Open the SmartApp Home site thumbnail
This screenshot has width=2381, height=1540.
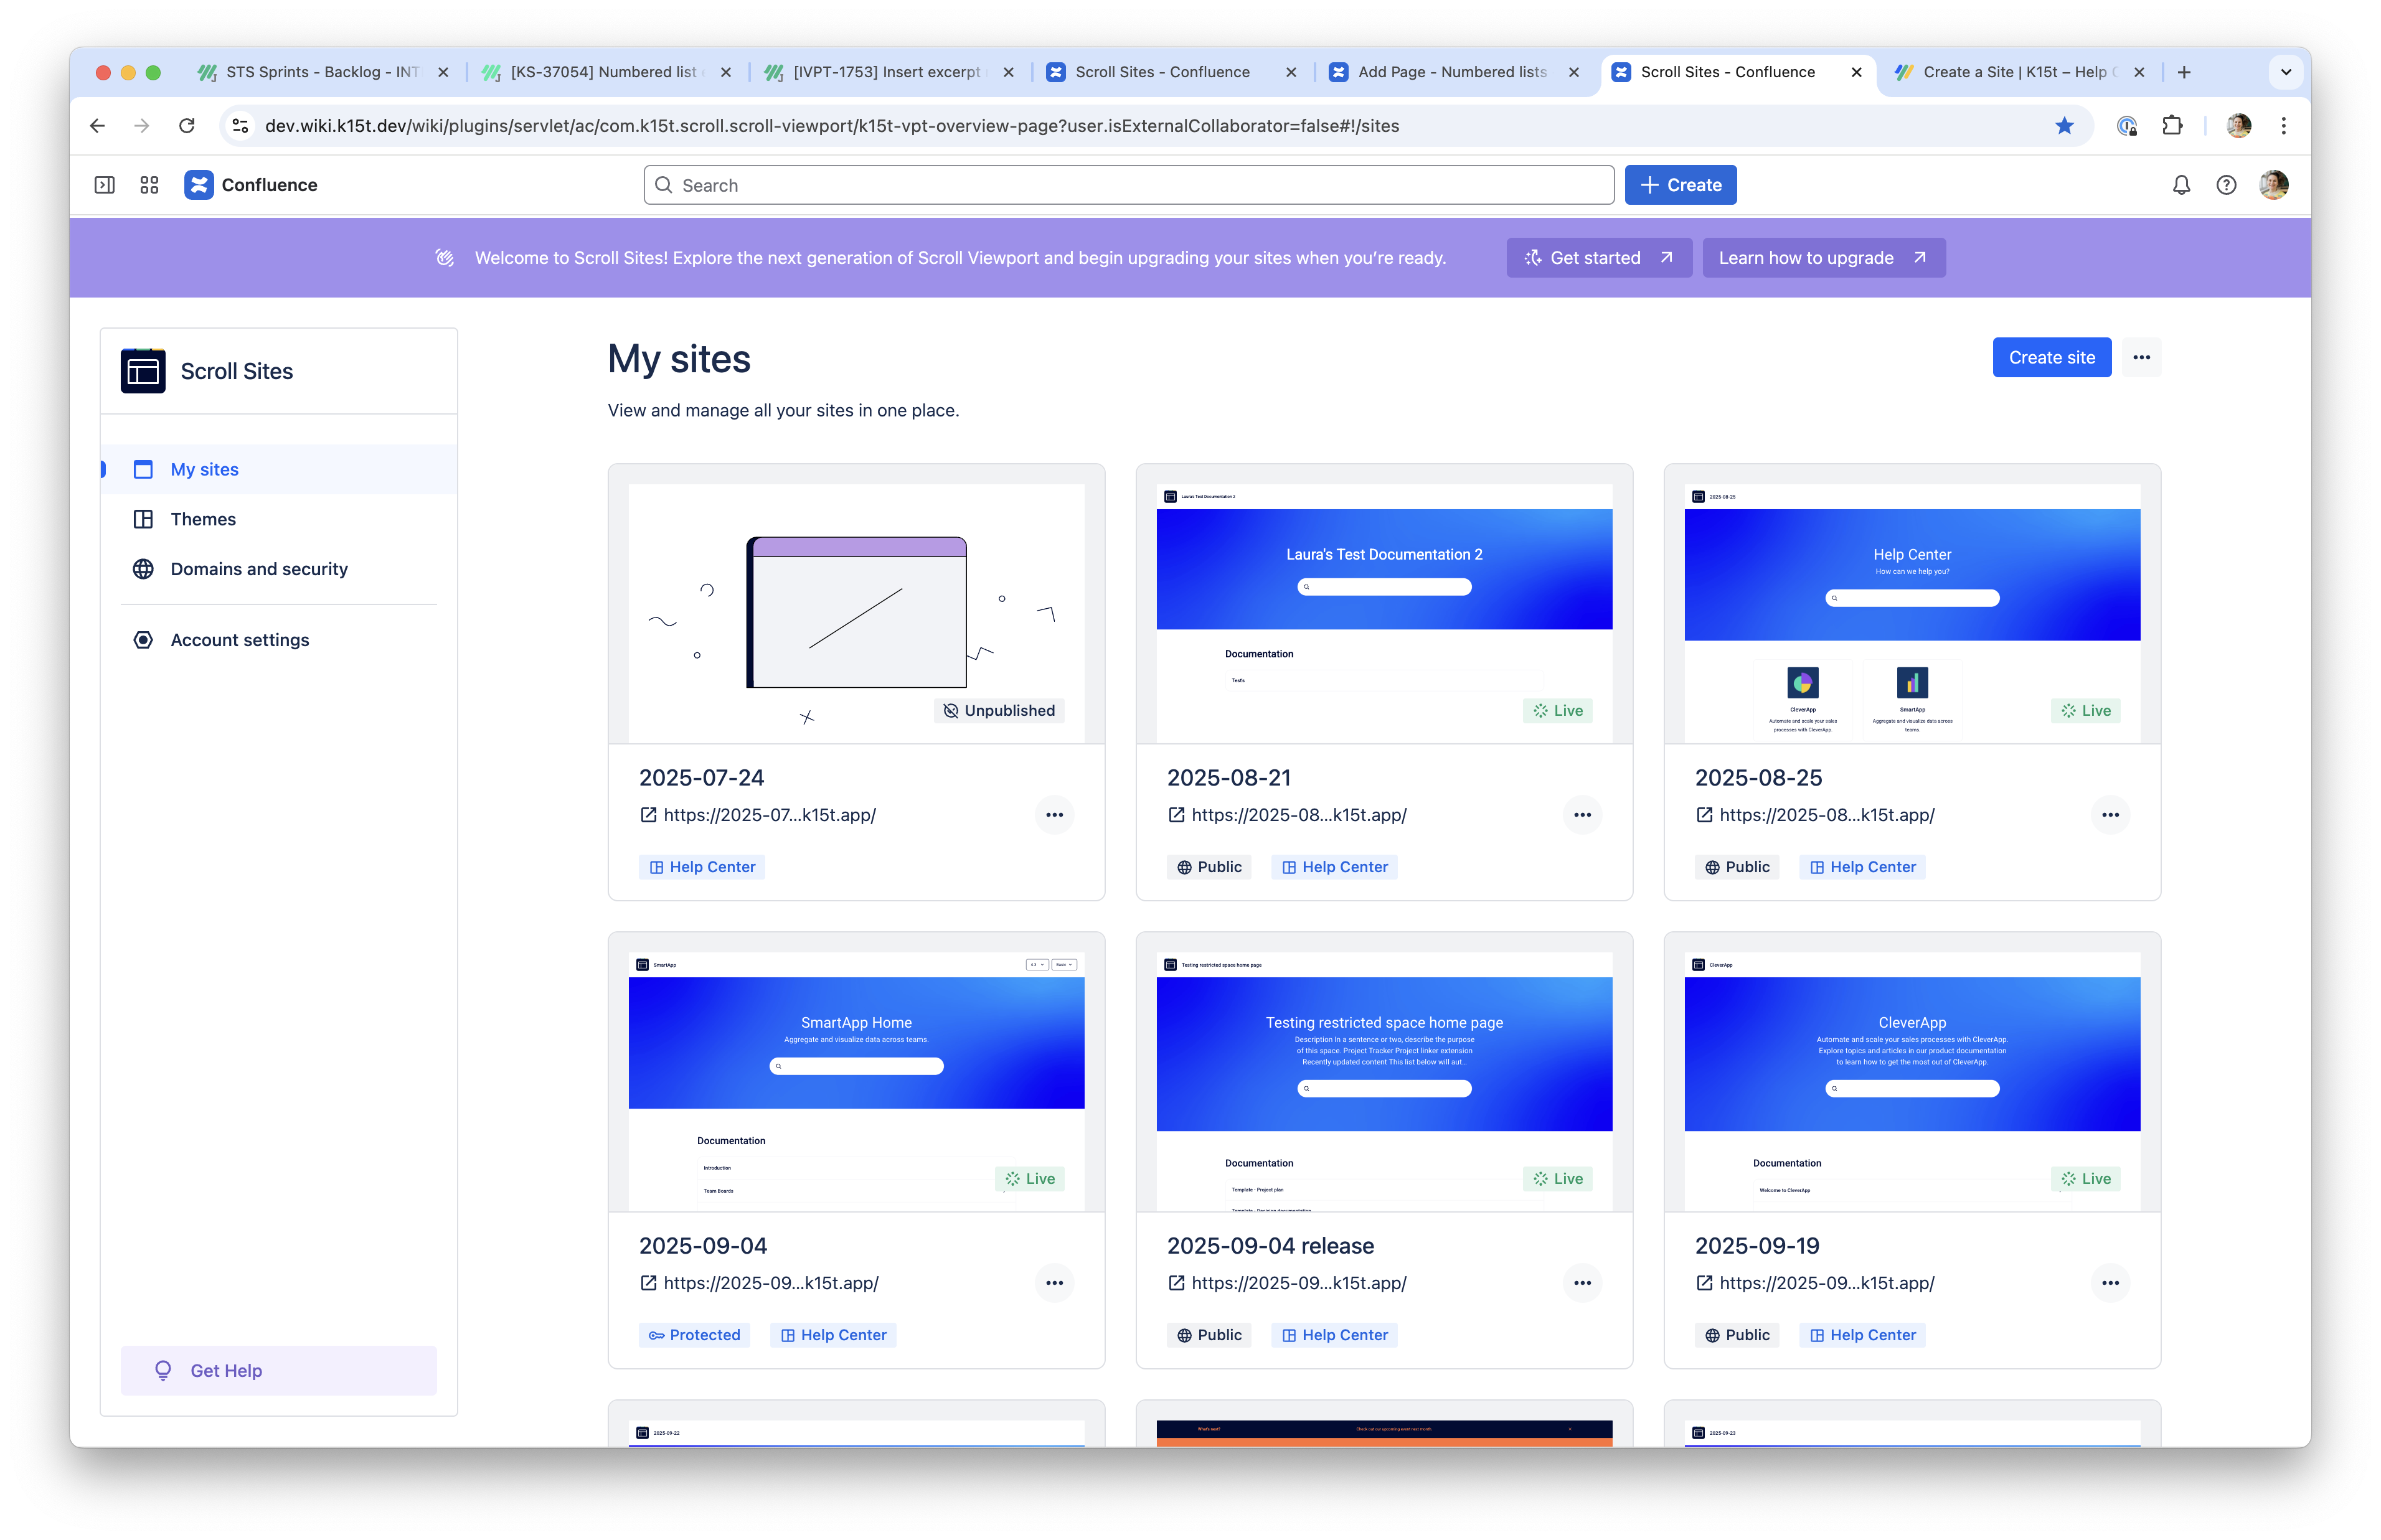[x=856, y=1082]
